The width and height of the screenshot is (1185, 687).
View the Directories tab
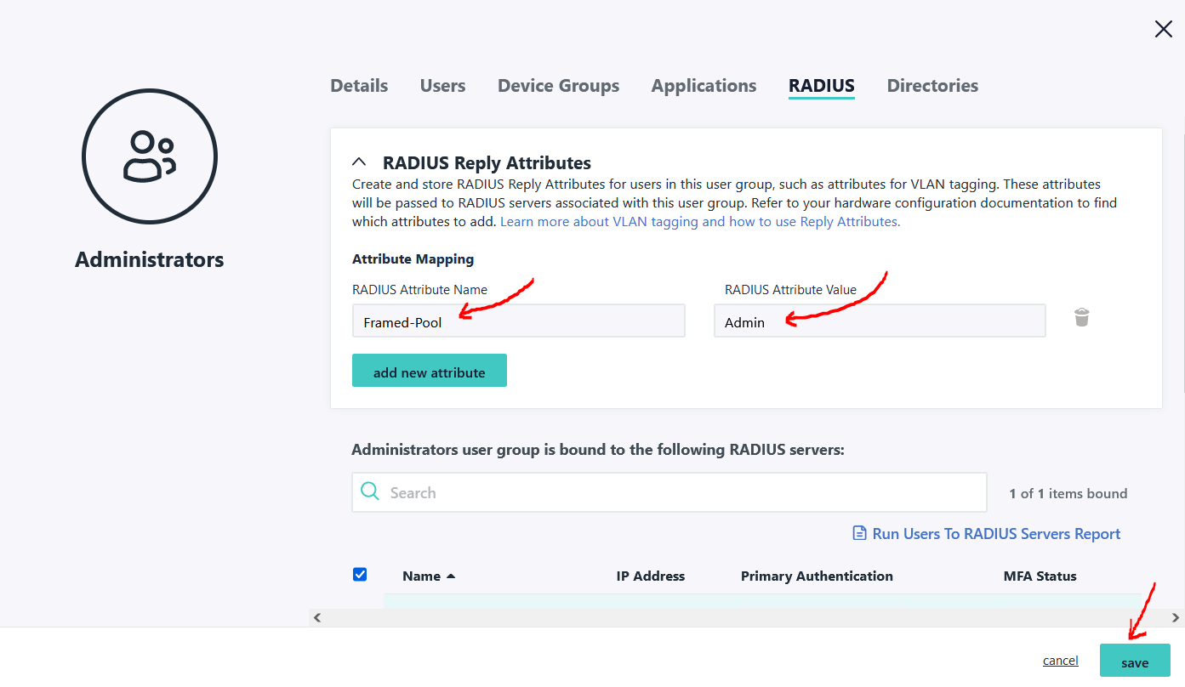932,85
